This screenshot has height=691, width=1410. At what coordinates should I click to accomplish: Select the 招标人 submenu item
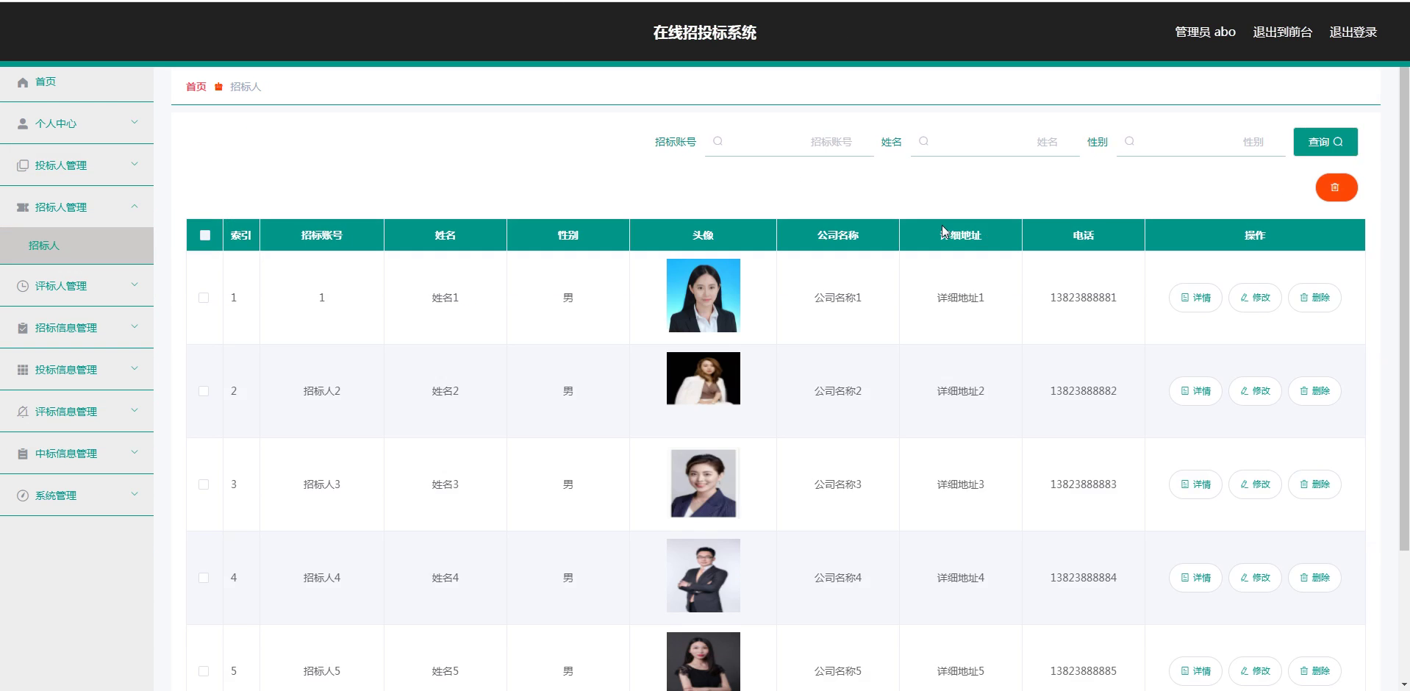coord(76,246)
